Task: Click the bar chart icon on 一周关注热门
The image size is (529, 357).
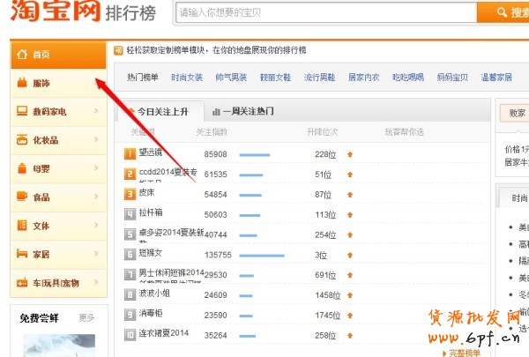Action: (216, 112)
